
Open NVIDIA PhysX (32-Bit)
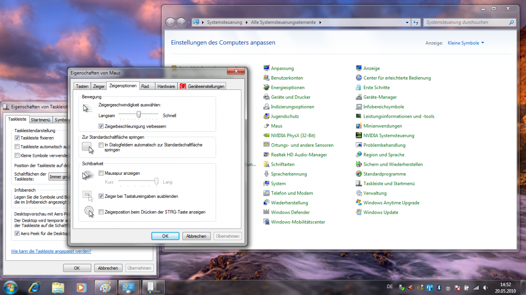[289, 135]
